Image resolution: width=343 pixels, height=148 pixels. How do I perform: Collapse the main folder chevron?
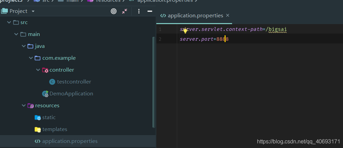16,34
